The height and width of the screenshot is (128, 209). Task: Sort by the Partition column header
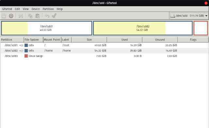(x=12, y=40)
